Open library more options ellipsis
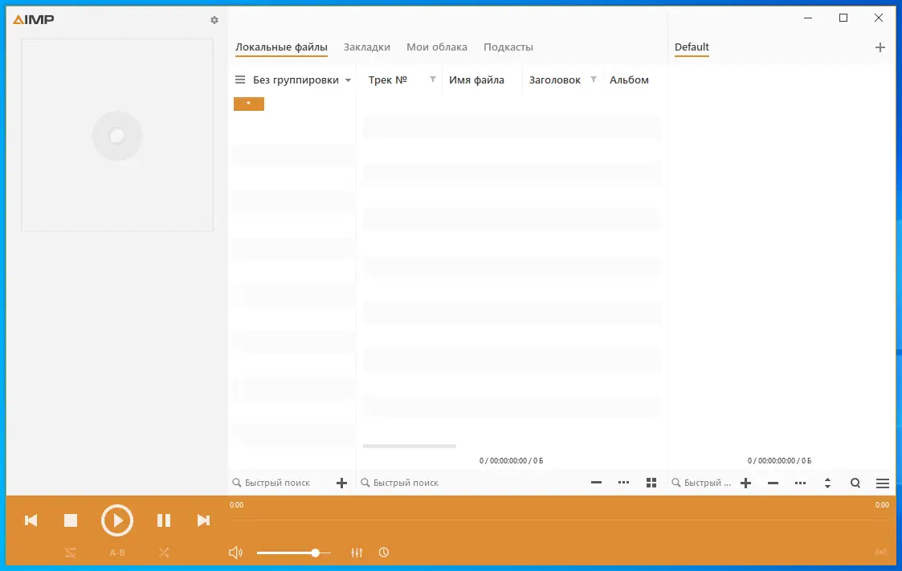 coord(623,483)
